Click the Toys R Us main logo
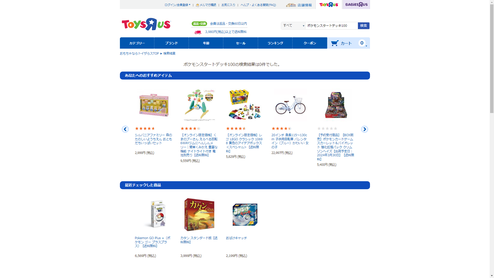This screenshot has width=494, height=278. coord(146,24)
